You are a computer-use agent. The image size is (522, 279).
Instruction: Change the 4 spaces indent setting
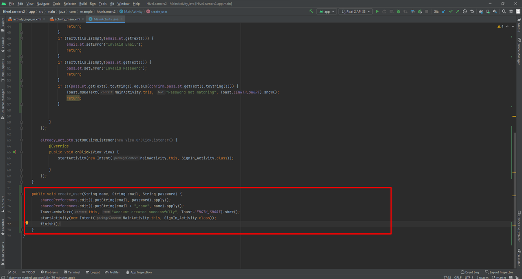[x=482, y=277]
